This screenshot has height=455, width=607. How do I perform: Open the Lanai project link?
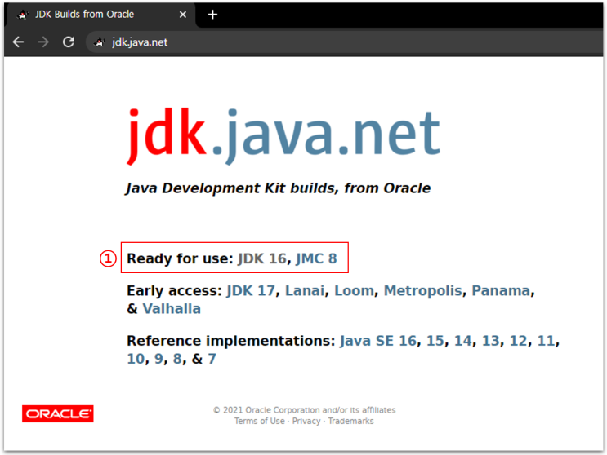pyautogui.click(x=305, y=290)
